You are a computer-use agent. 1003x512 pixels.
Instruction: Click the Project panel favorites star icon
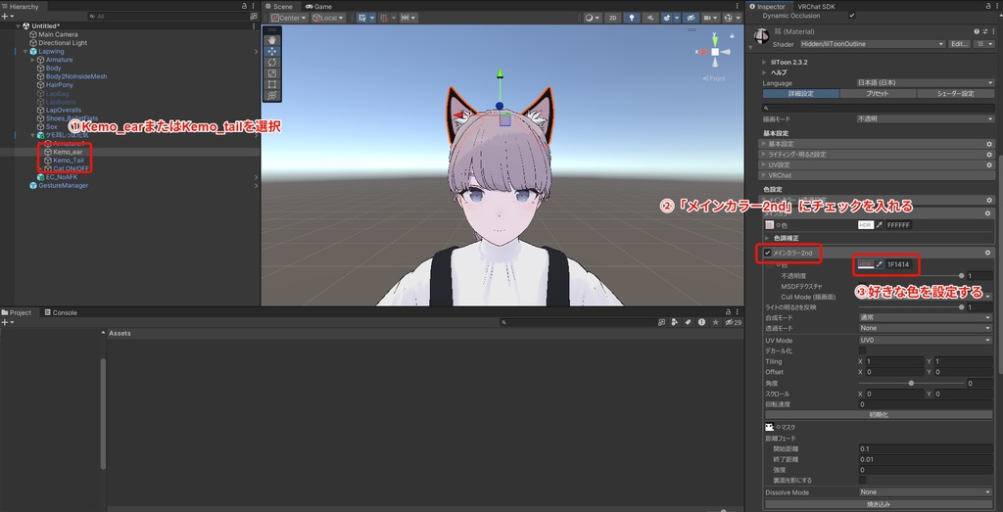tap(716, 323)
